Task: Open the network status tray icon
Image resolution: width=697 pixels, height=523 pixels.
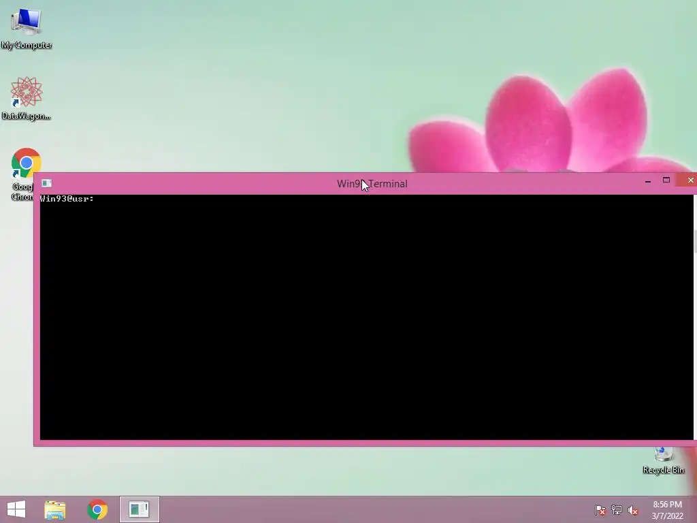Action: [x=617, y=510]
